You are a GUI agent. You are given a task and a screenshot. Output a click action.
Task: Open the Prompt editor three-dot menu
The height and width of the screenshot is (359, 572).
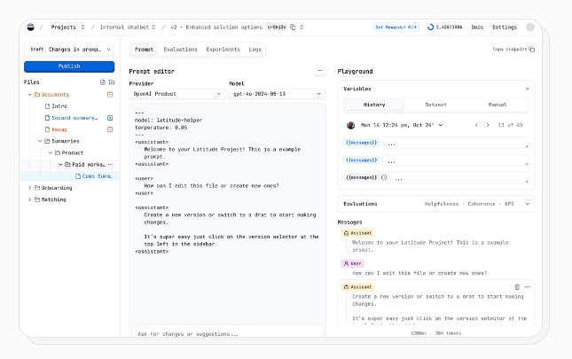(x=320, y=71)
